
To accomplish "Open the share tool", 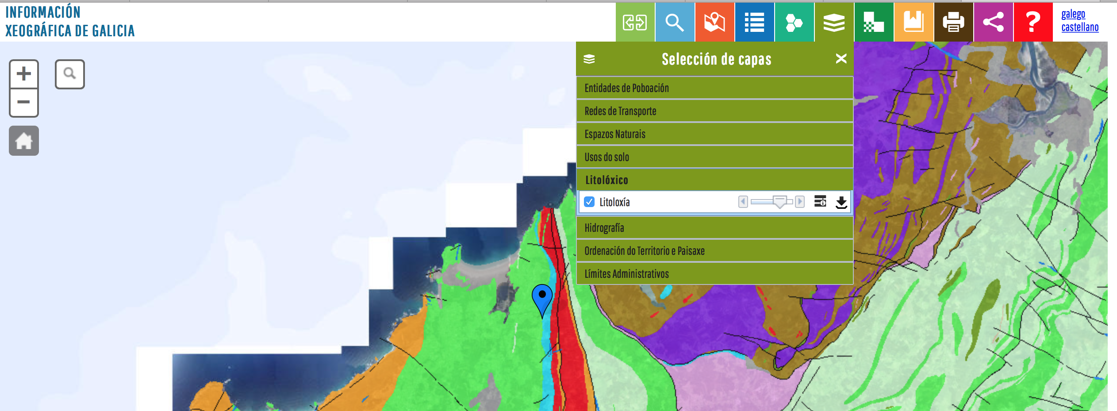I will tap(993, 22).
